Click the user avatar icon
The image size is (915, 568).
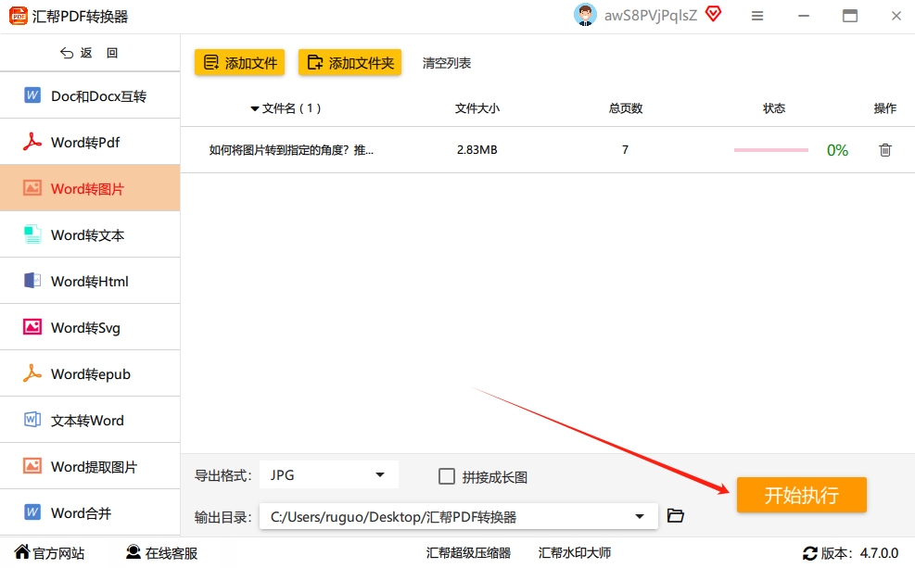[x=585, y=15]
